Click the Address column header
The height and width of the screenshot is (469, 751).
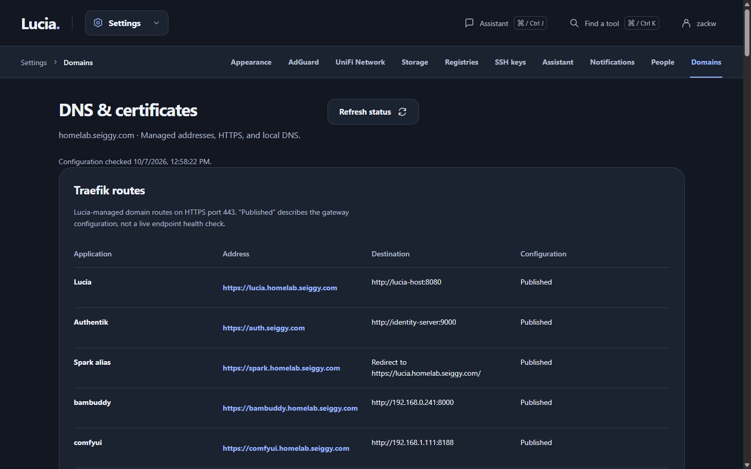236,254
